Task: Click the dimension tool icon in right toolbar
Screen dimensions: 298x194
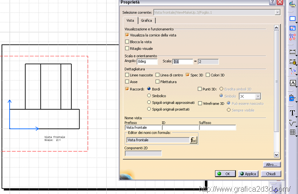Action: point(292,51)
